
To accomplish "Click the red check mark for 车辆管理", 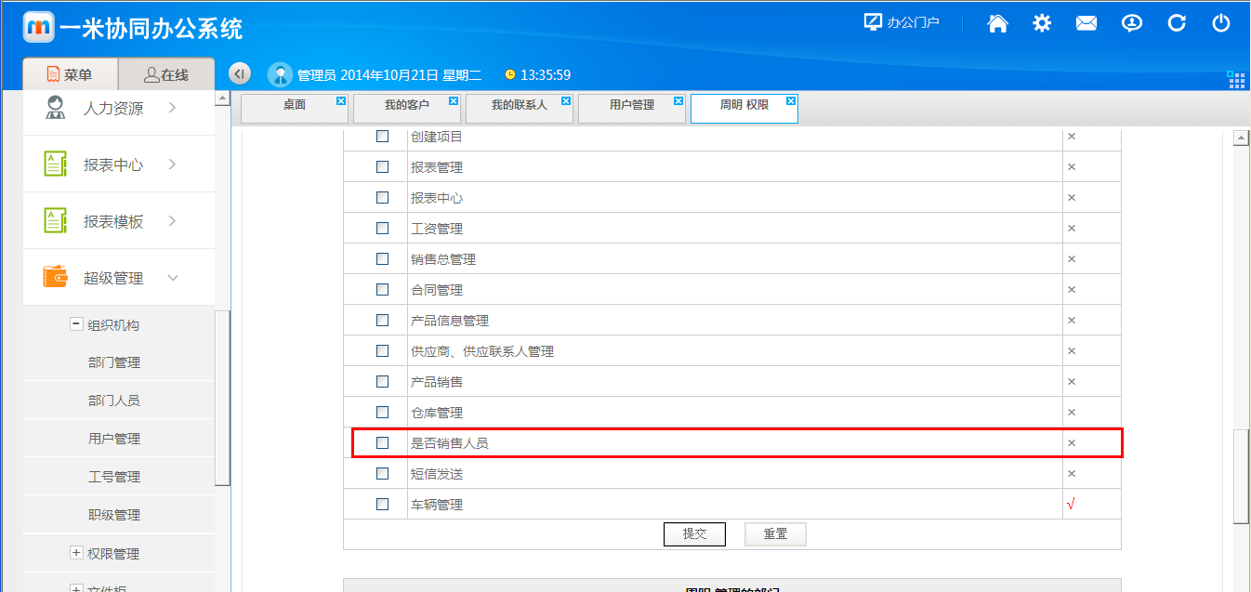I will (x=1071, y=505).
